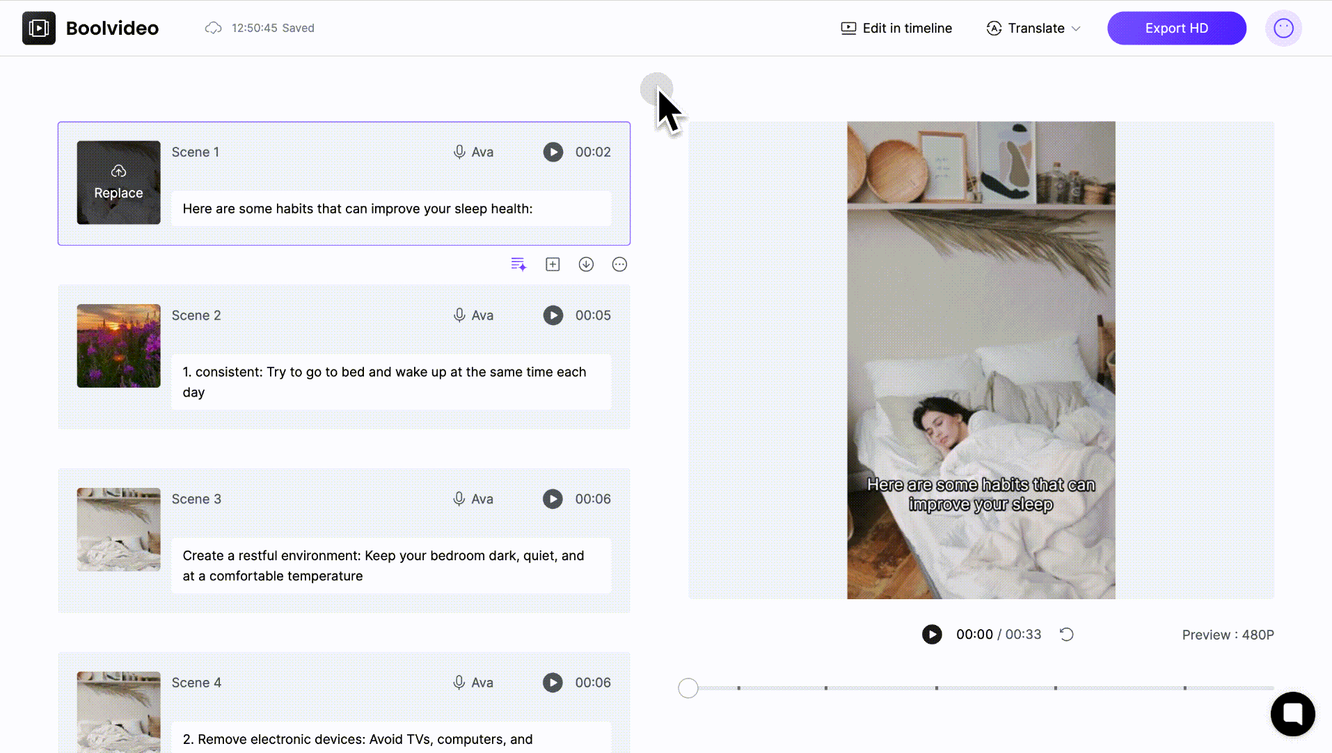Click the AI rewrite script icon
Screen dimensions: 1332x753
point(518,264)
